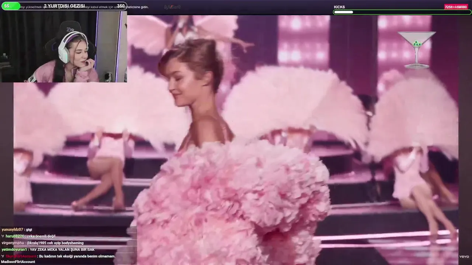The width and height of the screenshot is (472, 265).
Task: Click the 7251 / 50000 kicks counter
Action: click(456, 7)
